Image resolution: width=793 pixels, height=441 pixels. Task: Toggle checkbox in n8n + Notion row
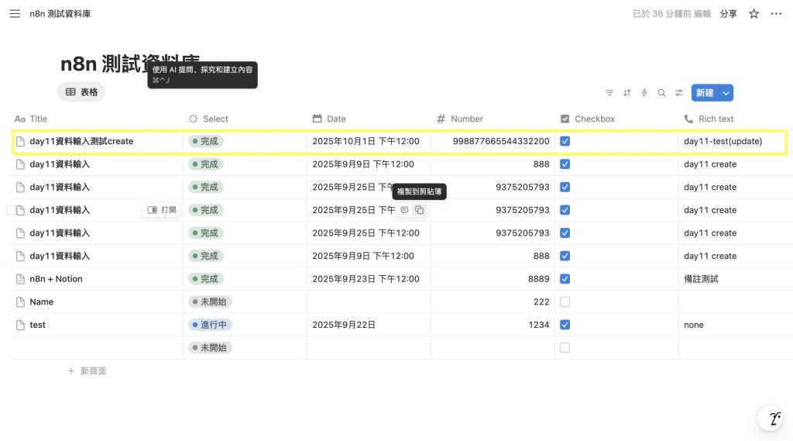[x=565, y=279]
